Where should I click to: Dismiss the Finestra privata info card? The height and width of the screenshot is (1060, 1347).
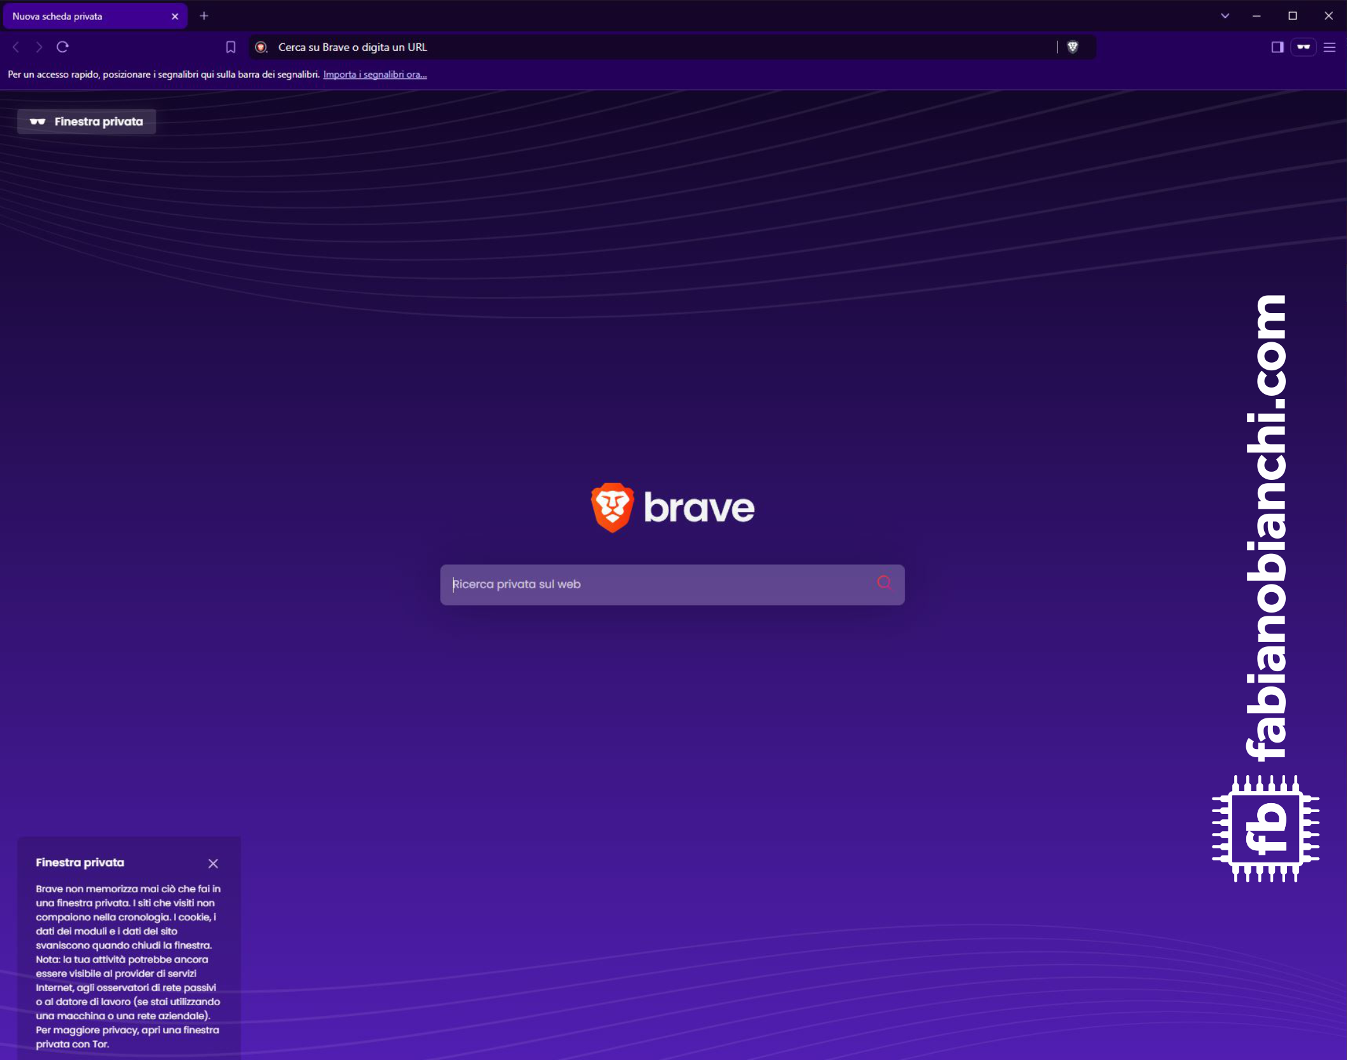click(x=213, y=864)
